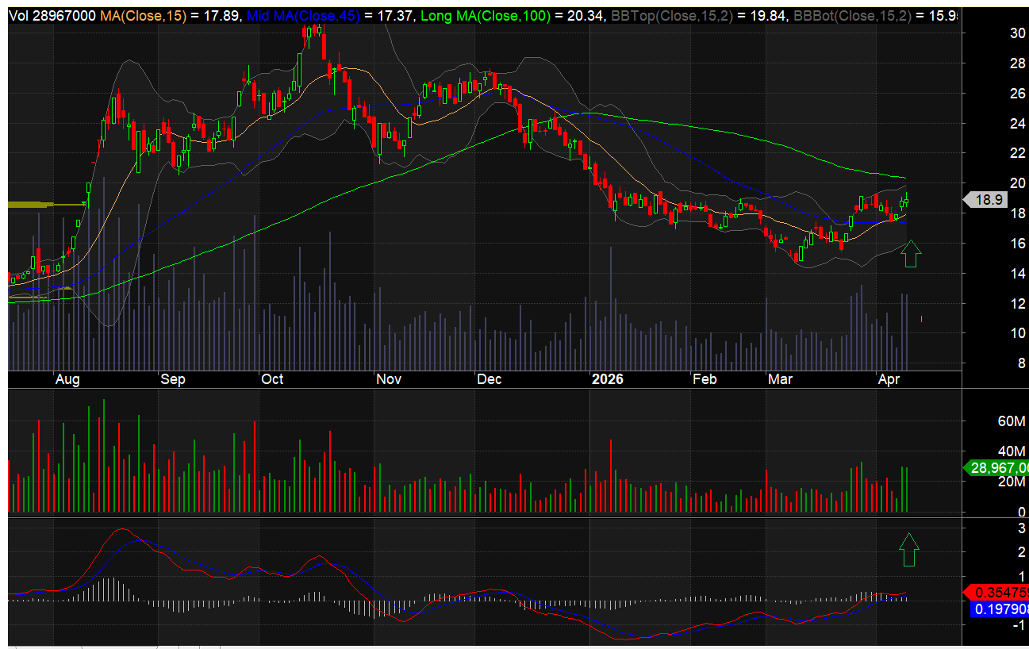Select the 18.9 last price tag
1029x649 pixels.
pos(988,200)
